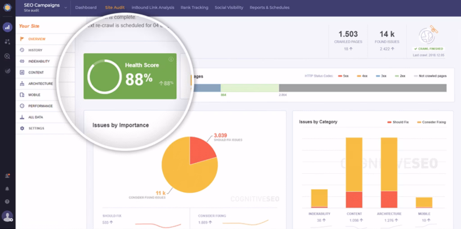Screen dimensions: 461x229
Task: Open the inBound Link Analysis tab
Action: pyautogui.click(x=153, y=8)
